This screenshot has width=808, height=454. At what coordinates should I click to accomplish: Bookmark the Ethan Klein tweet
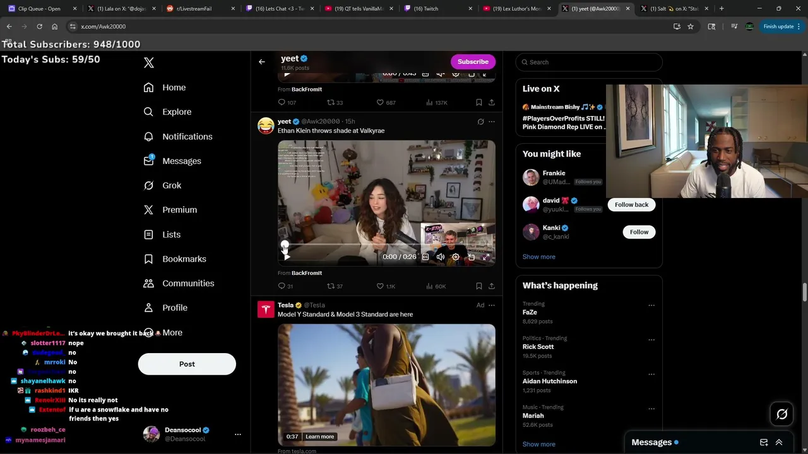point(479,286)
